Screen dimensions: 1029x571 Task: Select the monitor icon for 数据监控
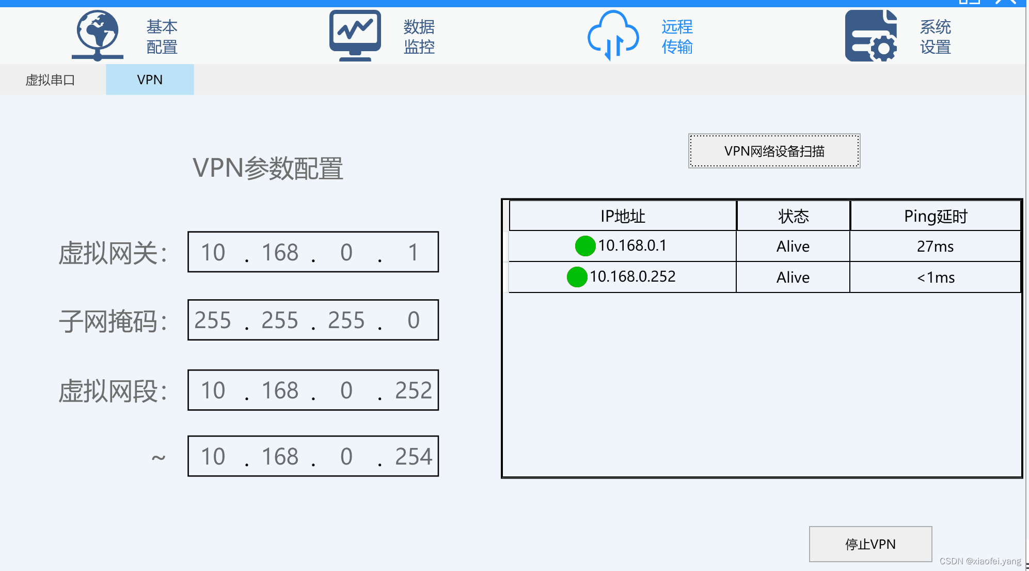click(355, 32)
